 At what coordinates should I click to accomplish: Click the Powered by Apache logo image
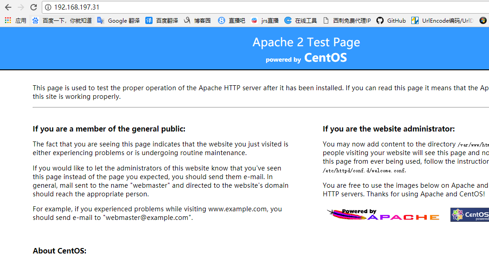383,214
